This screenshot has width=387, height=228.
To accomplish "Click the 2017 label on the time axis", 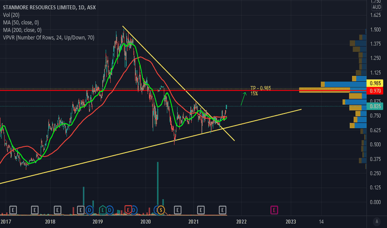I will (x=6, y=222).
